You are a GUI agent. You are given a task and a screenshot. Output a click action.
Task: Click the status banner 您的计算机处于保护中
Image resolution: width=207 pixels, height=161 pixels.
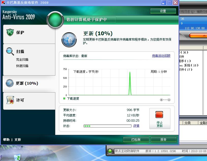click(x=87, y=20)
